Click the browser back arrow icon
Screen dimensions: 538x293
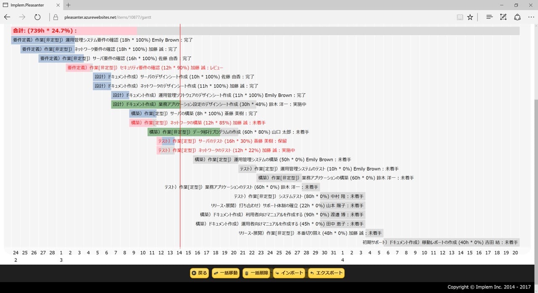click(x=7, y=17)
